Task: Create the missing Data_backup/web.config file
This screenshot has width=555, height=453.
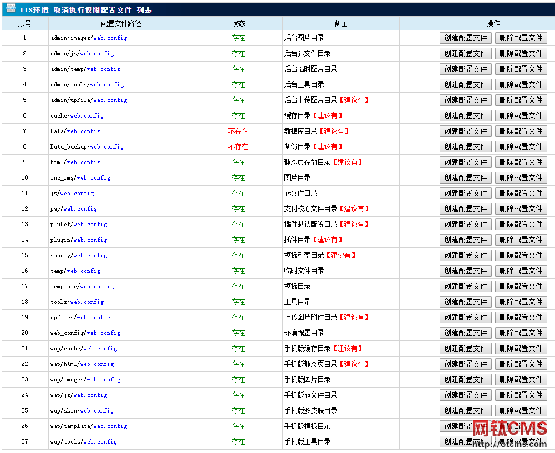Action: (x=465, y=146)
